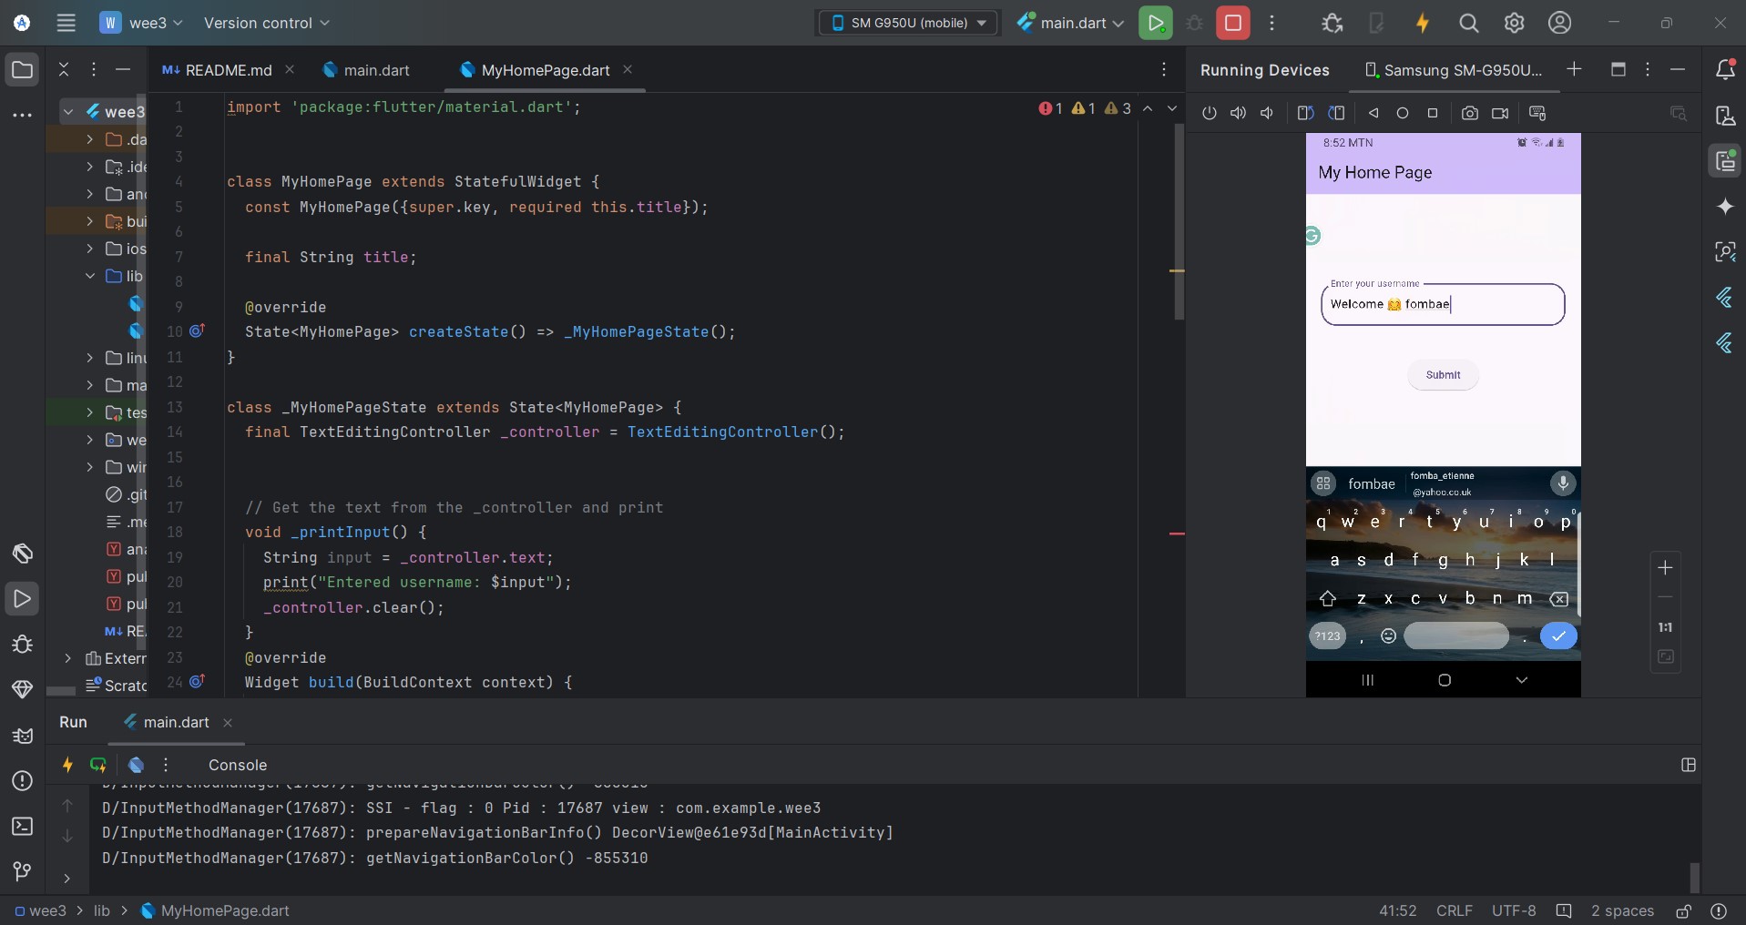The width and height of the screenshot is (1746, 925).
Task: Rotate the device left
Action: coord(1305,113)
